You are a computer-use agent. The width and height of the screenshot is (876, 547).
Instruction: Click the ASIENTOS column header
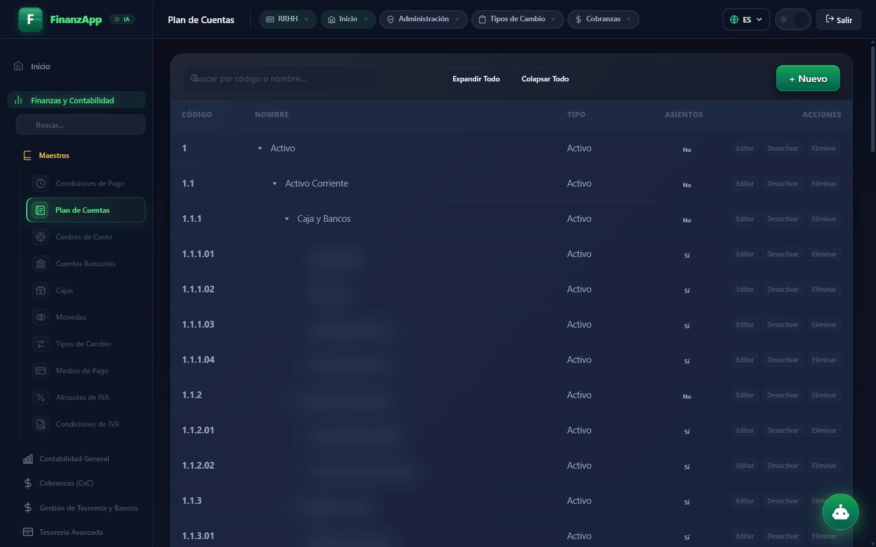[x=684, y=114]
